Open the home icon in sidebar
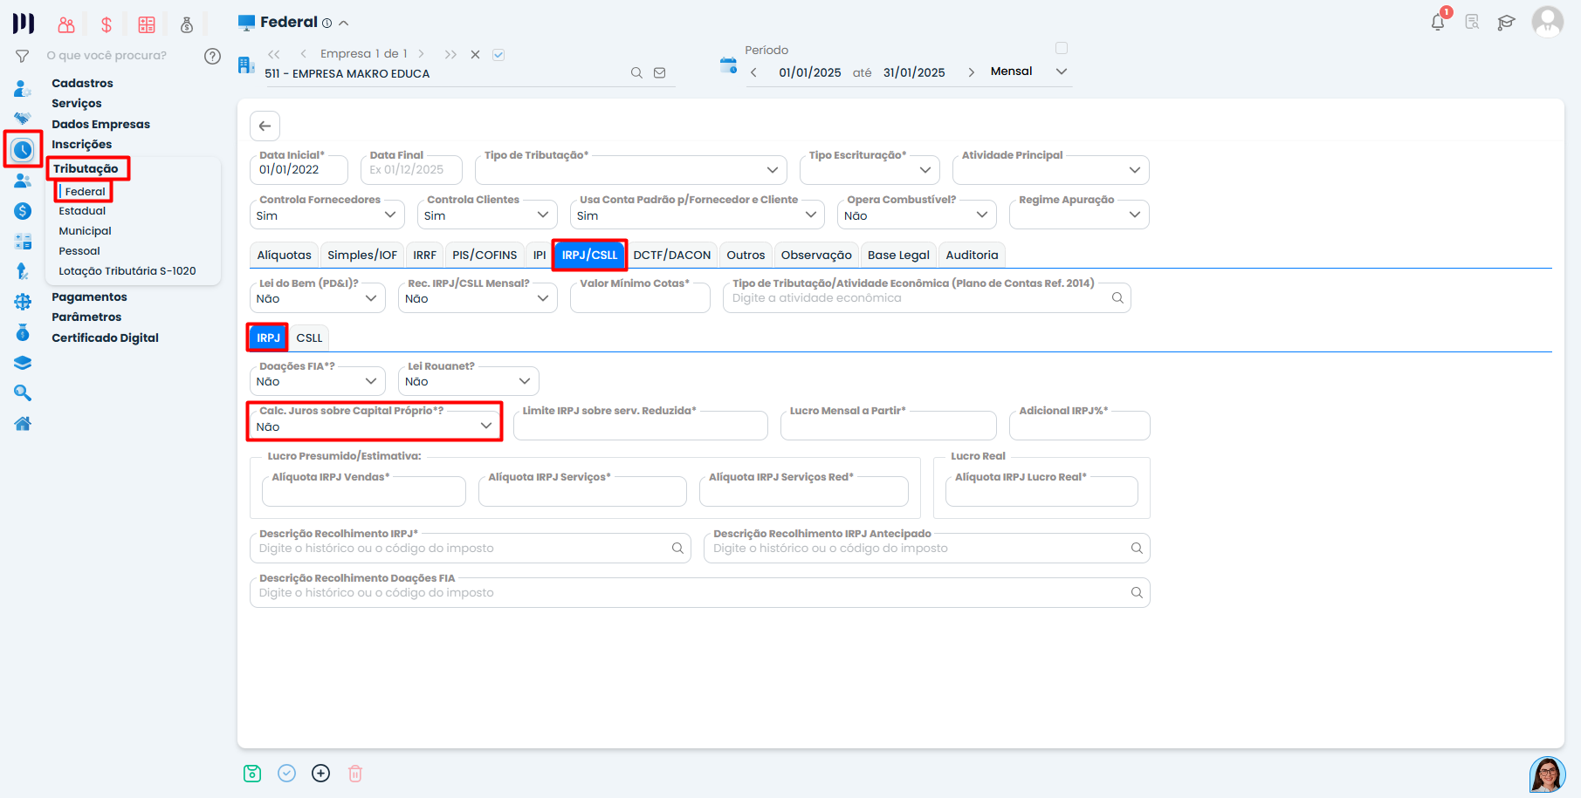 [23, 424]
